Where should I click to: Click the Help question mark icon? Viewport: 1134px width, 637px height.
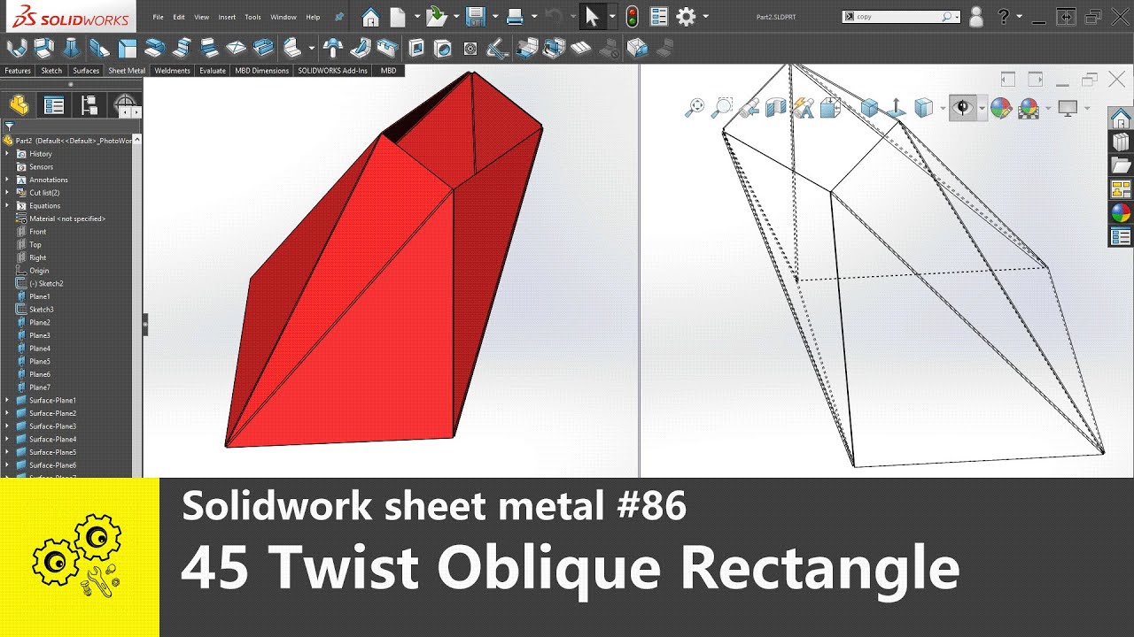pyautogui.click(x=1004, y=17)
